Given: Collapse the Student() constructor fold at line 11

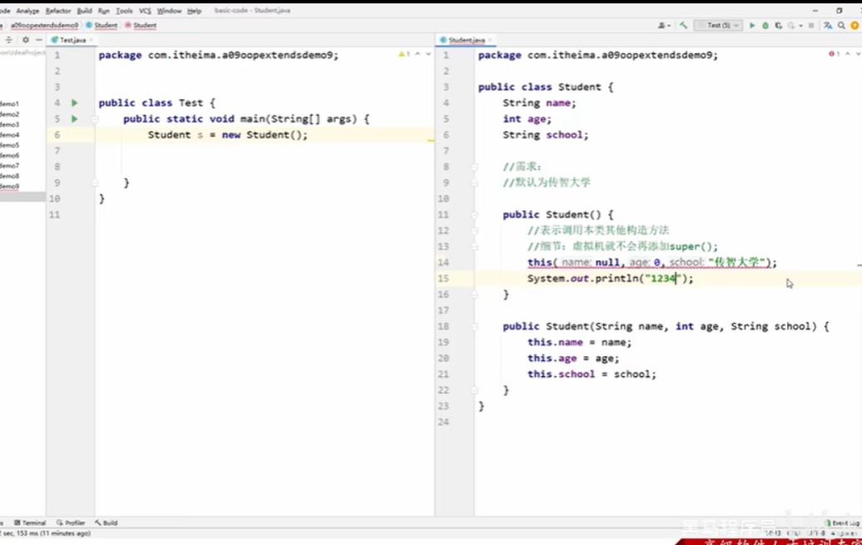Looking at the screenshot, I should click(474, 215).
